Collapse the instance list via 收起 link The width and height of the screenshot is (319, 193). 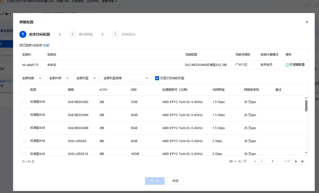46,45
